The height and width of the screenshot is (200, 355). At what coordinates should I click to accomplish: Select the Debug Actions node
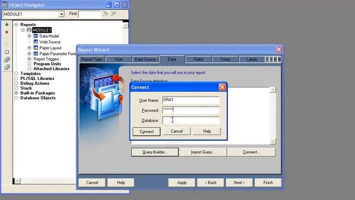coord(35,83)
